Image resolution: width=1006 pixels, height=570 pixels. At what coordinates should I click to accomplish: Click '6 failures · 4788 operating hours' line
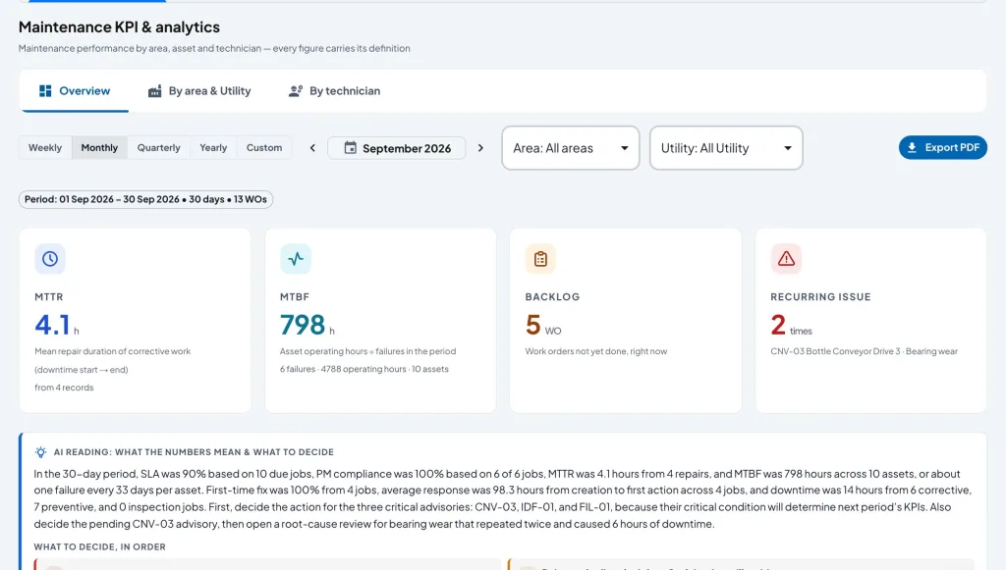point(363,369)
